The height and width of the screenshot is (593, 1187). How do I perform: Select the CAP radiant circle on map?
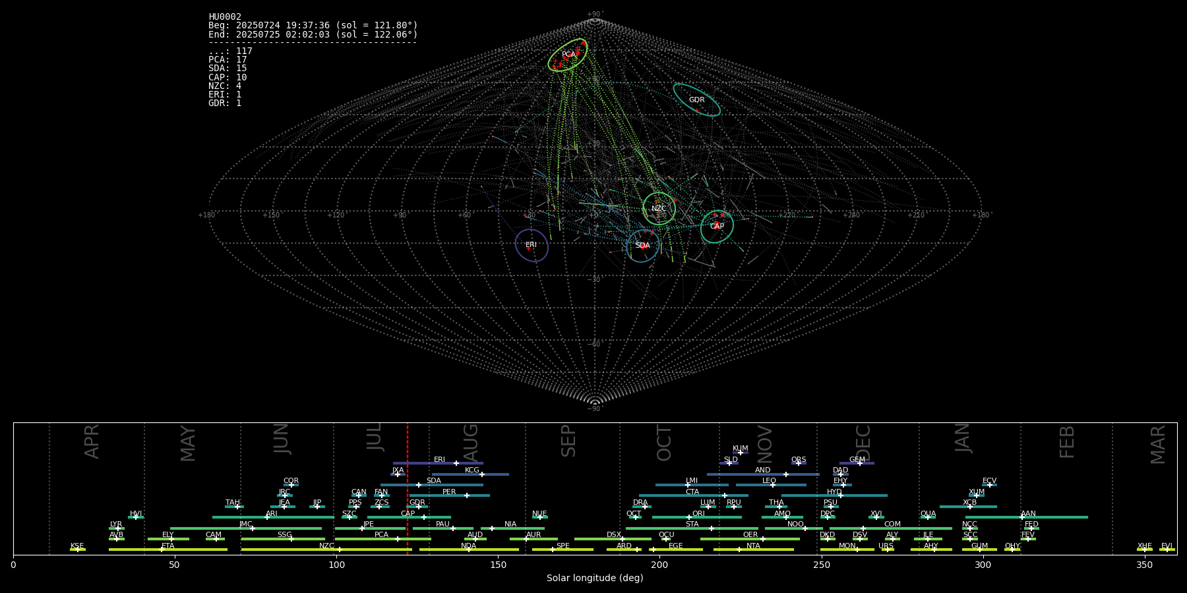point(717,226)
